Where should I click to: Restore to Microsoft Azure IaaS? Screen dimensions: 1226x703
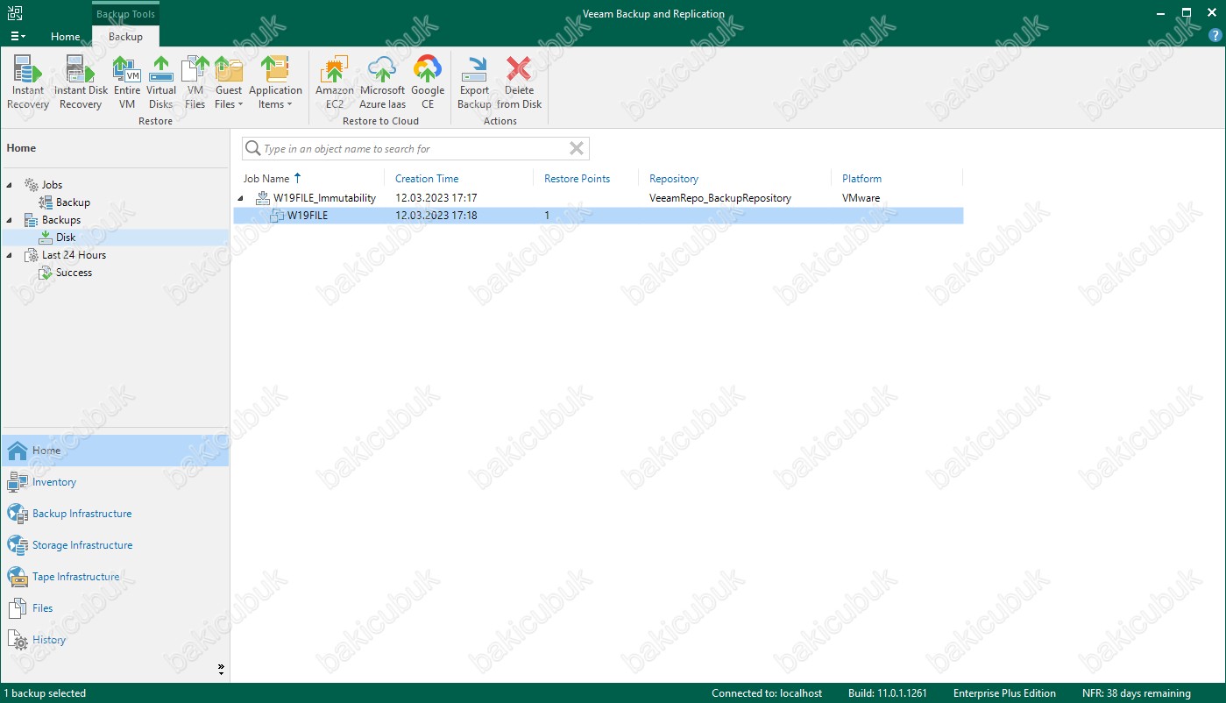382,82
